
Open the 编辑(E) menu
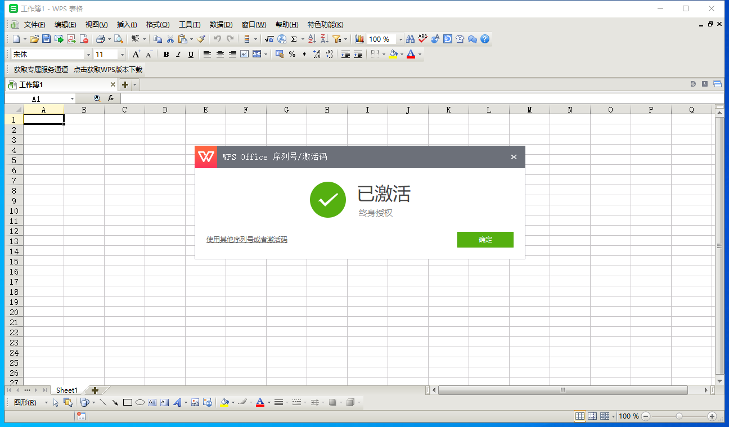[65, 25]
